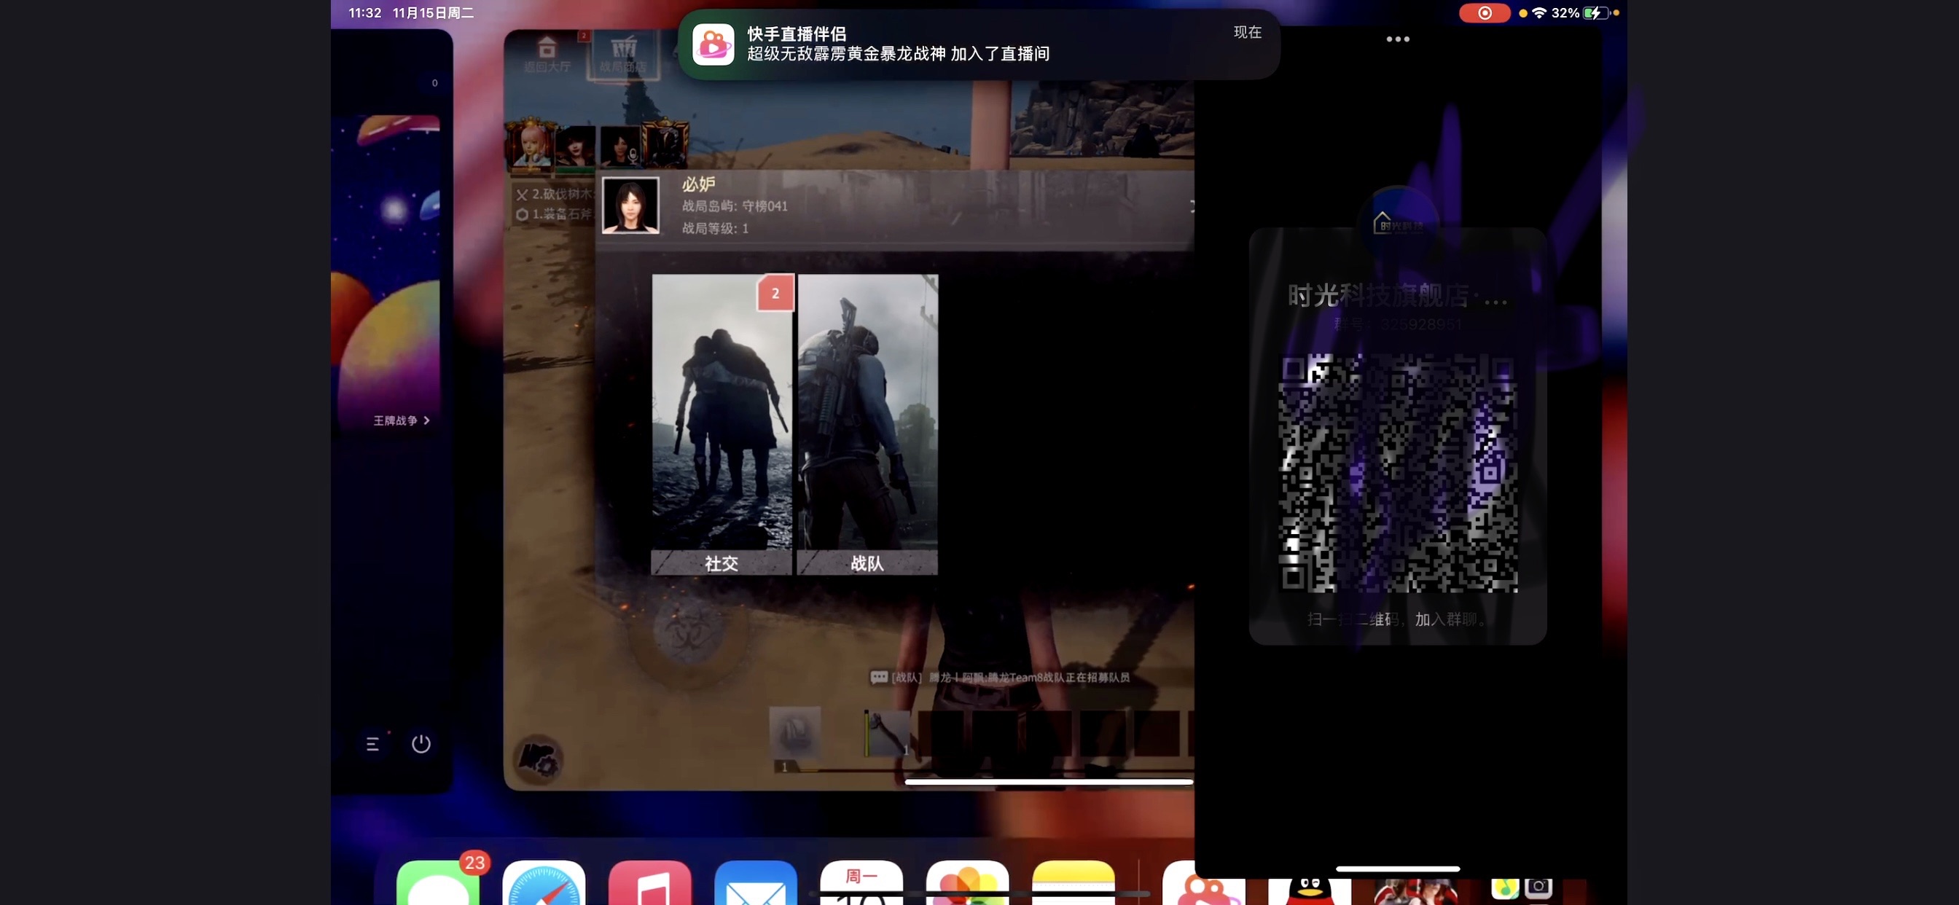Tap the 时光科技旗舰店 group name
The width and height of the screenshot is (1959, 905).
point(1398,295)
